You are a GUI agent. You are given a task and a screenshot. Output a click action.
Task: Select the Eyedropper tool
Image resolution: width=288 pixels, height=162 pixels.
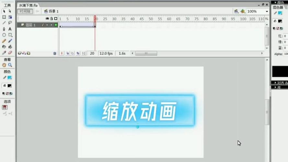coord(4,53)
